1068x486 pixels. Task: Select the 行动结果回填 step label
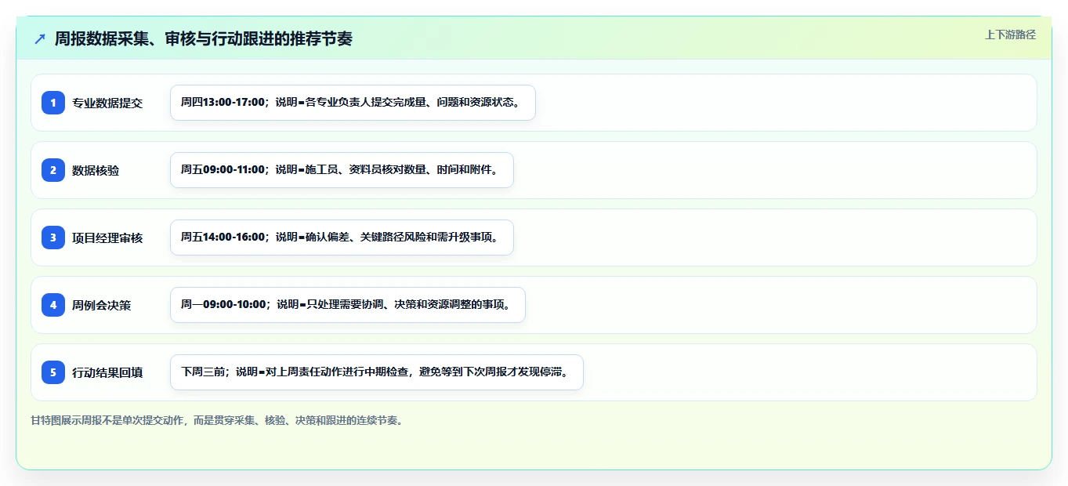pos(107,372)
